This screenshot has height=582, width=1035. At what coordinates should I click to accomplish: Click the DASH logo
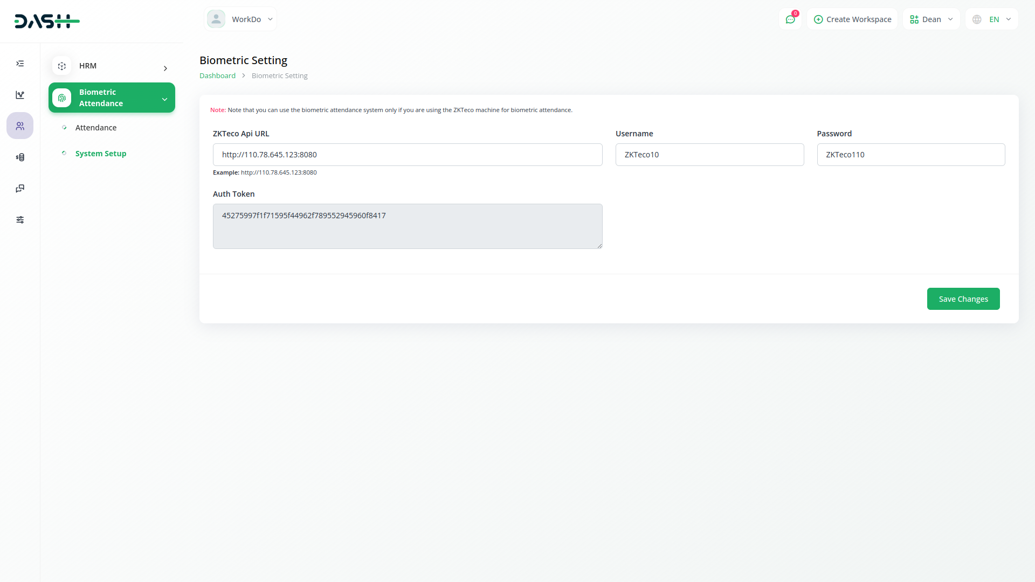[47, 21]
